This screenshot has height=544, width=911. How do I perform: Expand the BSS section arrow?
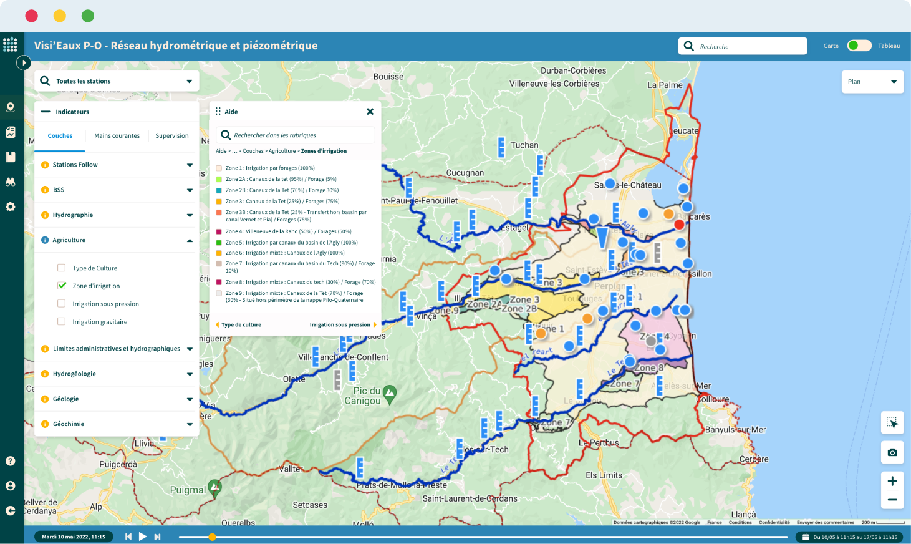click(190, 190)
